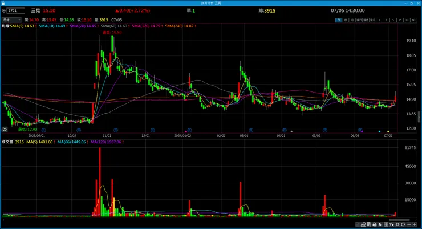Click the month marker before 12/01 label
This screenshot has height=229, width=422.
pos(153,130)
